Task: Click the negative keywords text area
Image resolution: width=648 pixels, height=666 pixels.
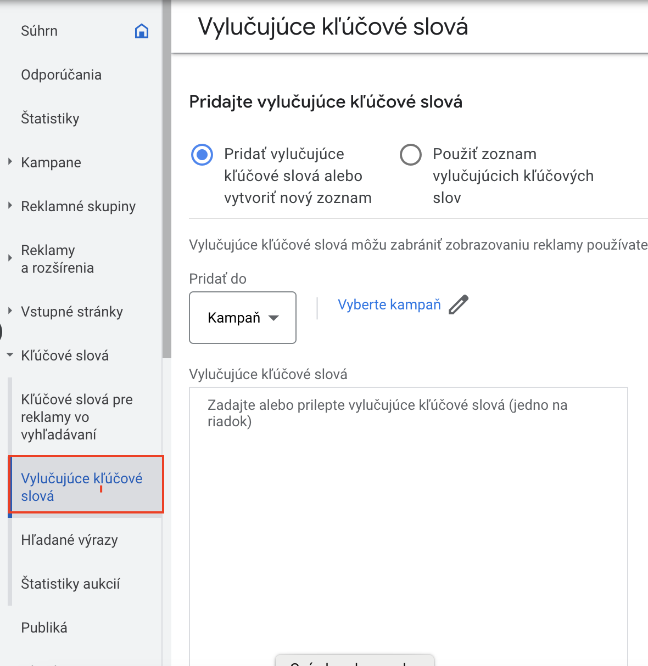Action: (x=408, y=521)
